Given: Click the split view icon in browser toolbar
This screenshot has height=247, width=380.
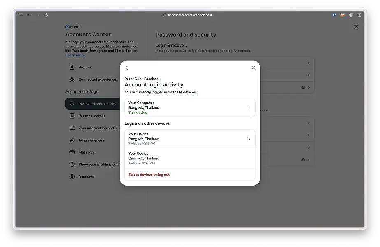Looking at the screenshot, I should [359, 15].
